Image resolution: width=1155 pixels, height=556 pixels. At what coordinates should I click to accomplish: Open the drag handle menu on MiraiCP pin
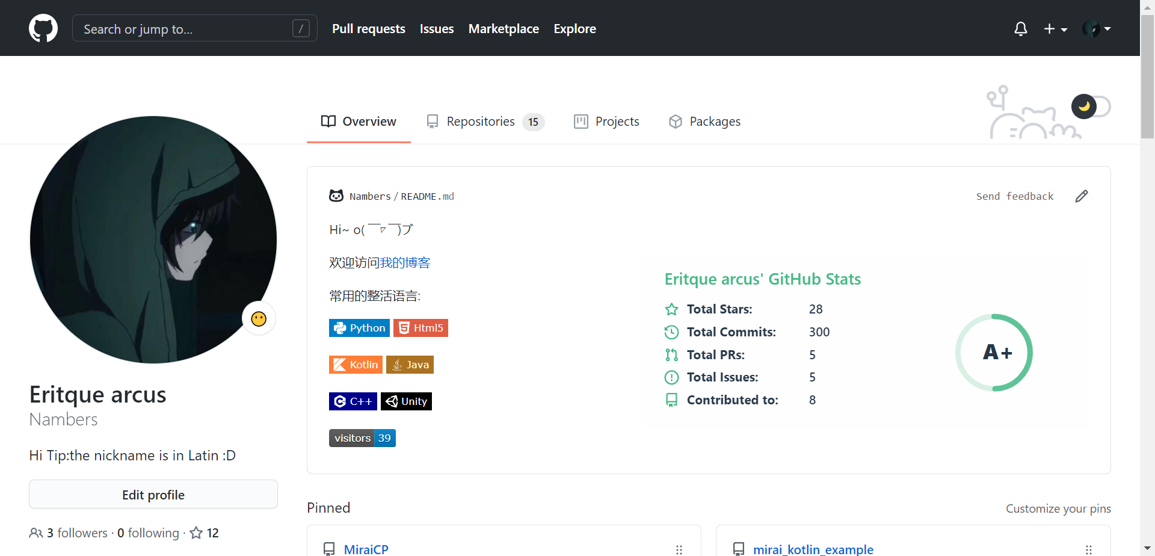pyautogui.click(x=679, y=549)
